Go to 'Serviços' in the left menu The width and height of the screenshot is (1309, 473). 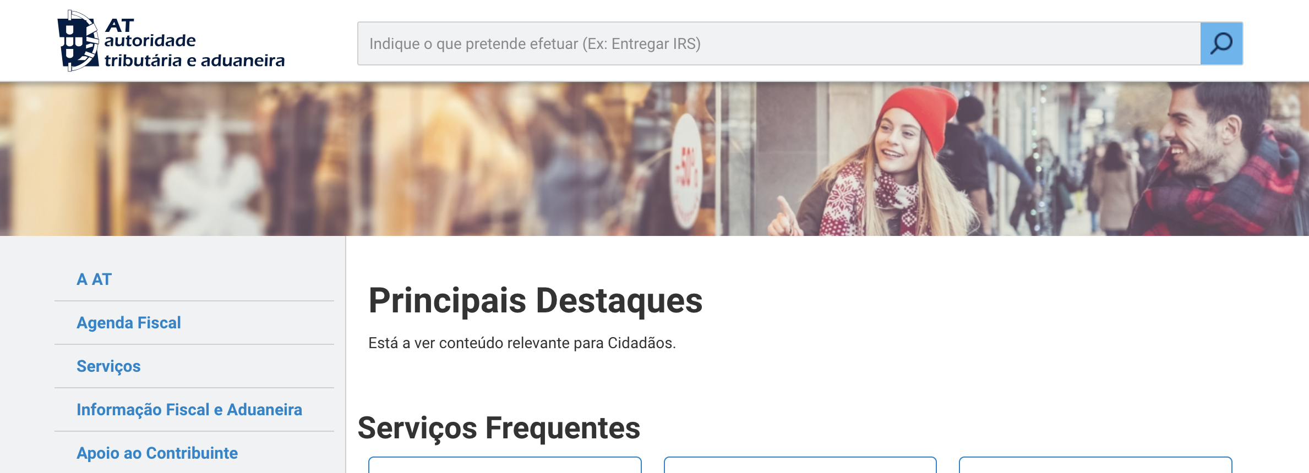pyautogui.click(x=108, y=366)
